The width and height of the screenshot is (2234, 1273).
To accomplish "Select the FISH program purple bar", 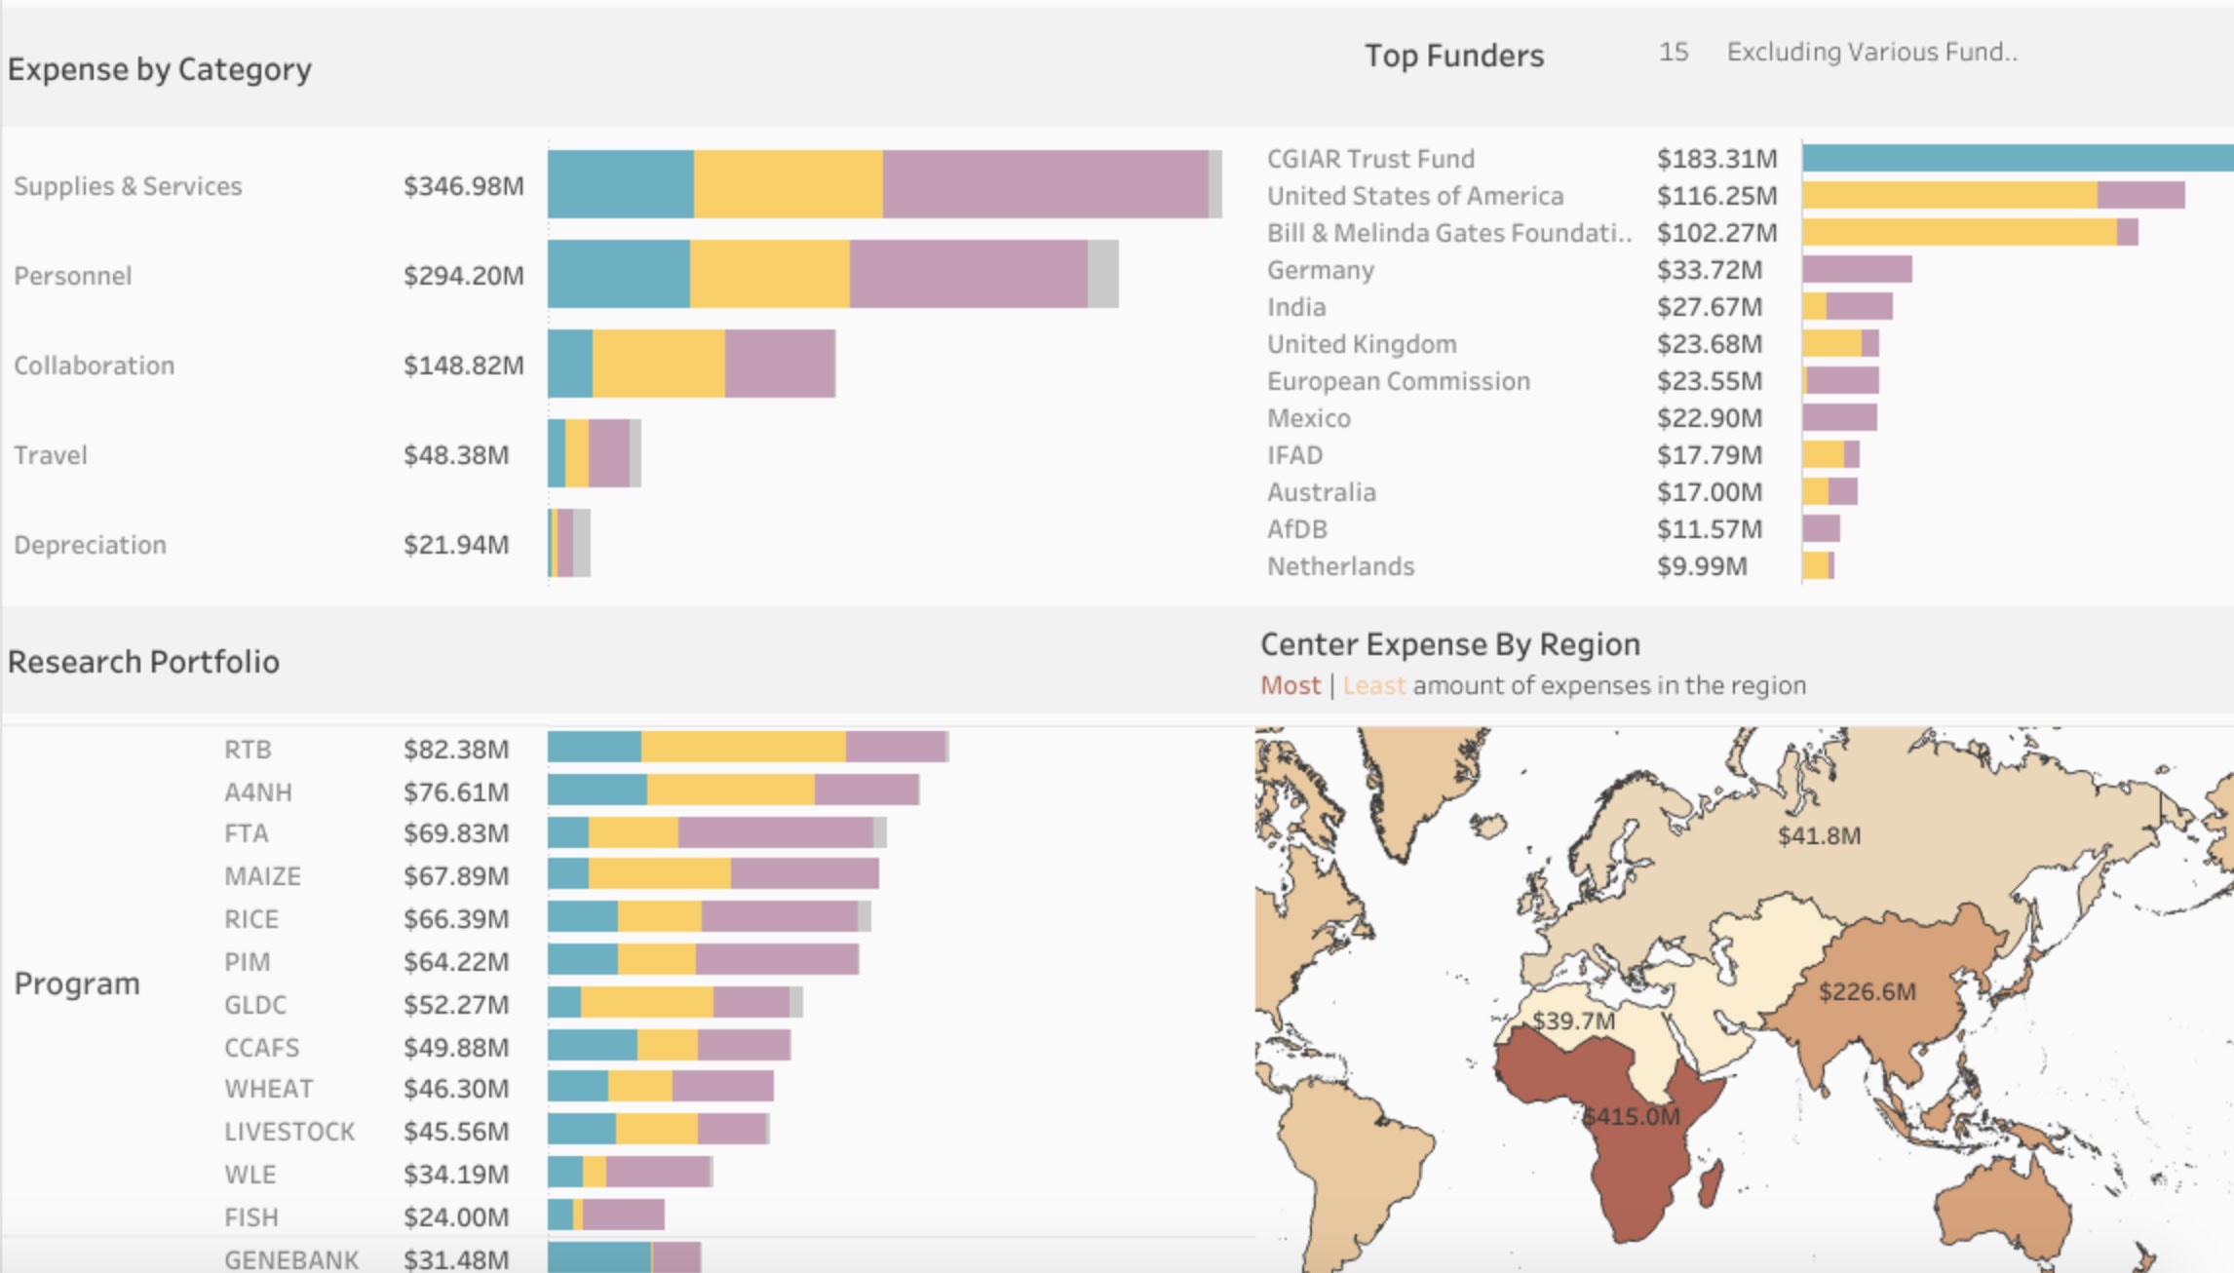I will tap(623, 1215).
